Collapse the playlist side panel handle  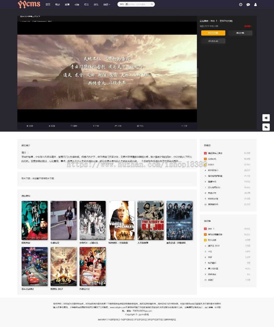(198, 73)
